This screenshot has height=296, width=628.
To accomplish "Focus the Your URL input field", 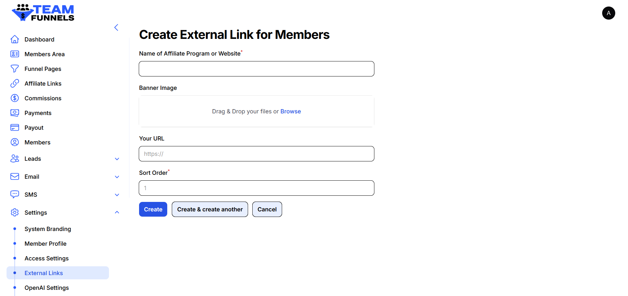I will 256,154.
